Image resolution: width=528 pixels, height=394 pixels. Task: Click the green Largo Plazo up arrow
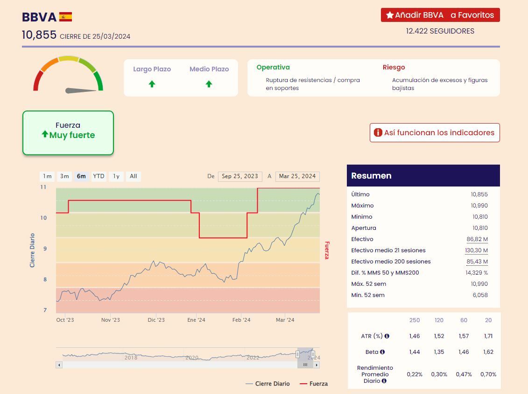point(152,84)
